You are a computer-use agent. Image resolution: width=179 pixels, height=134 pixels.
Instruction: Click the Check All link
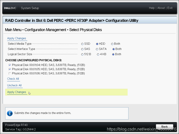[x=13, y=79]
